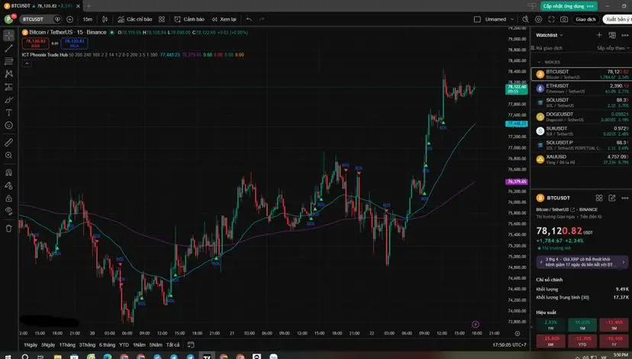Toggle stay in drawing mode

tap(9, 186)
